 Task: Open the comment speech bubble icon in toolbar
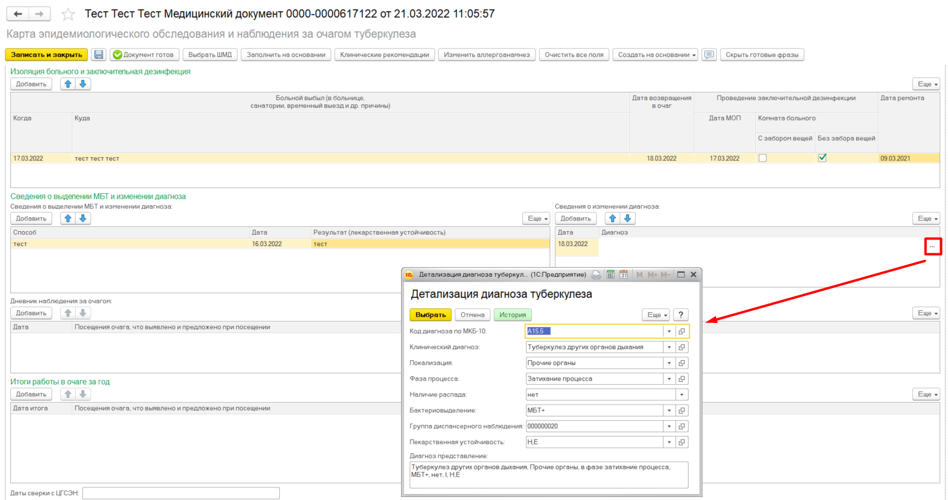pyautogui.click(x=709, y=55)
